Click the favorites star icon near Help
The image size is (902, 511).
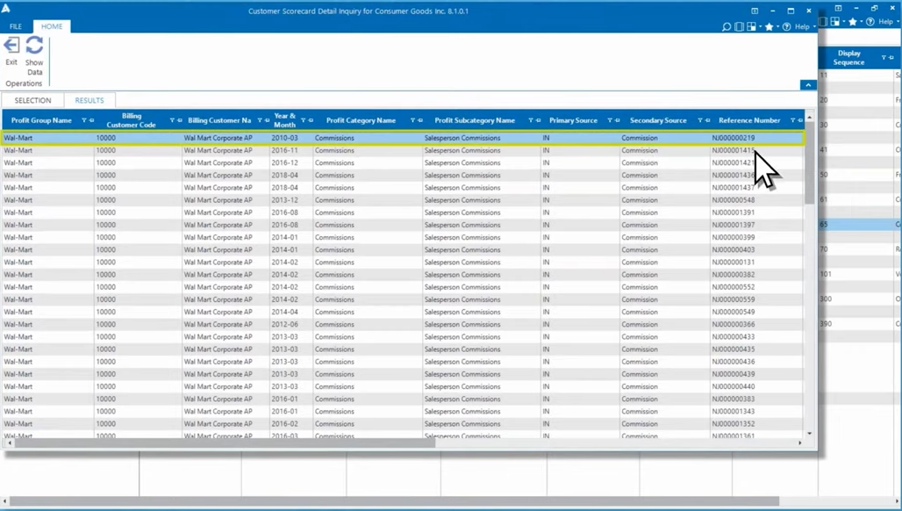(770, 26)
